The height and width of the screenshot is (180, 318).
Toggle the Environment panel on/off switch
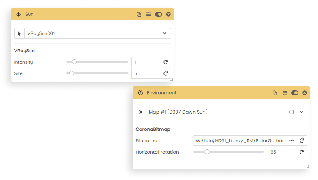pos(295,93)
